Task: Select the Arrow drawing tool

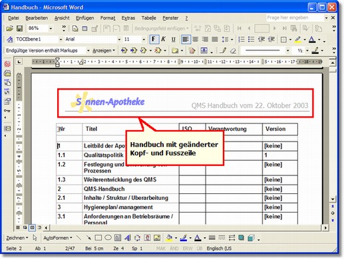Action: pyautogui.click(x=88, y=238)
